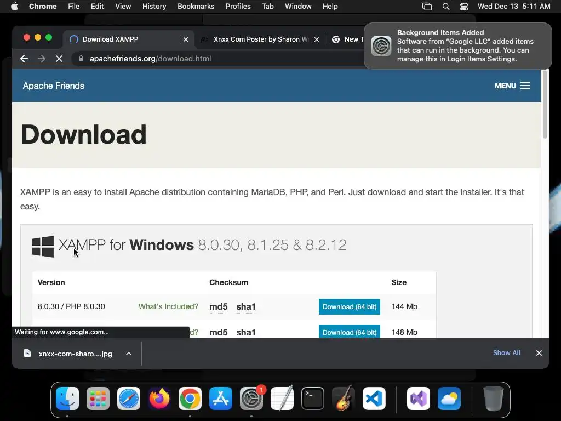Click the file icon in the downloads bar
Screen dimensions: 561x421
point(27,354)
